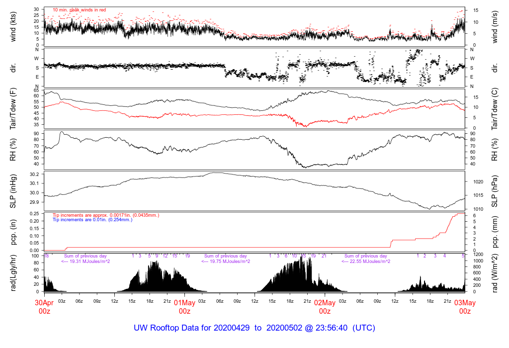Click the '0.25' tick on precipitation axis

[x=34, y=214]
